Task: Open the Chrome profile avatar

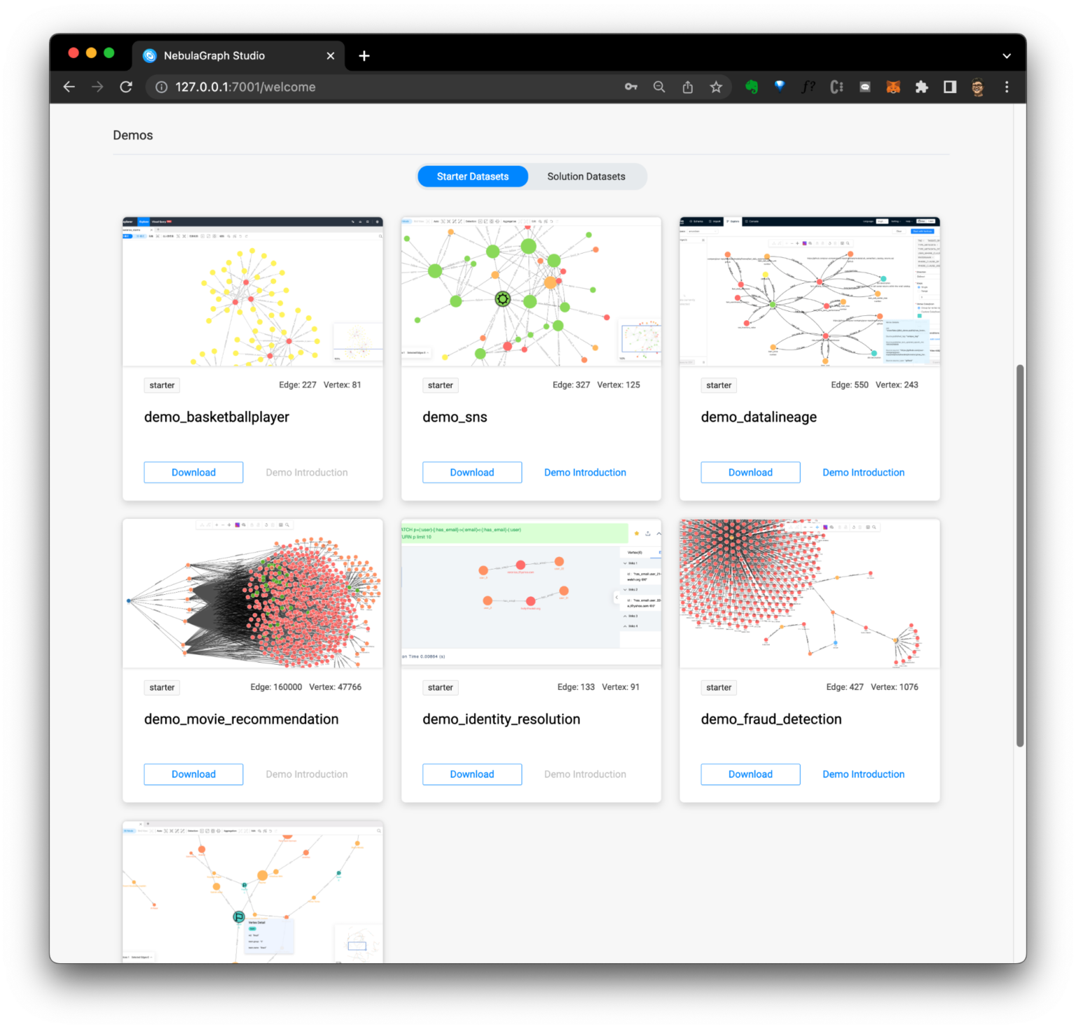Action: pos(977,87)
